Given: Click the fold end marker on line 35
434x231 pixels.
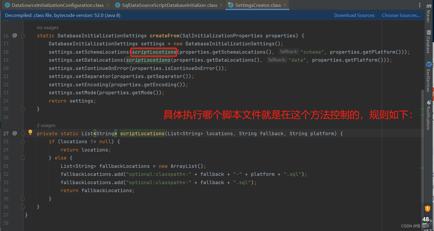Looking at the screenshot, I should coord(23,199).
